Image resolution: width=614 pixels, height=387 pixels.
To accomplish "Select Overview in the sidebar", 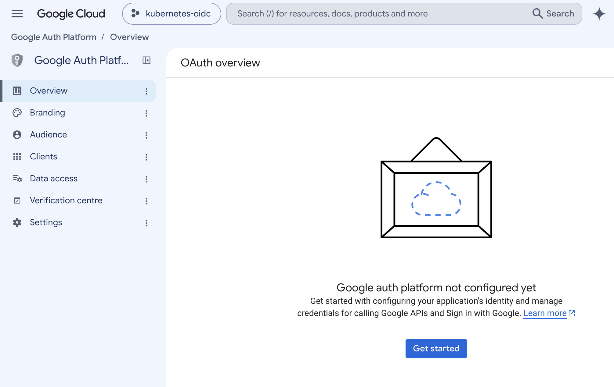I will coord(78,91).
